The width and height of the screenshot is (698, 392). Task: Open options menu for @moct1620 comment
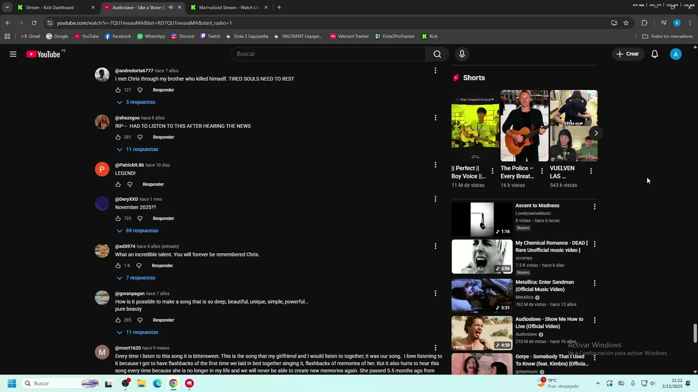click(x=435, y=348)
